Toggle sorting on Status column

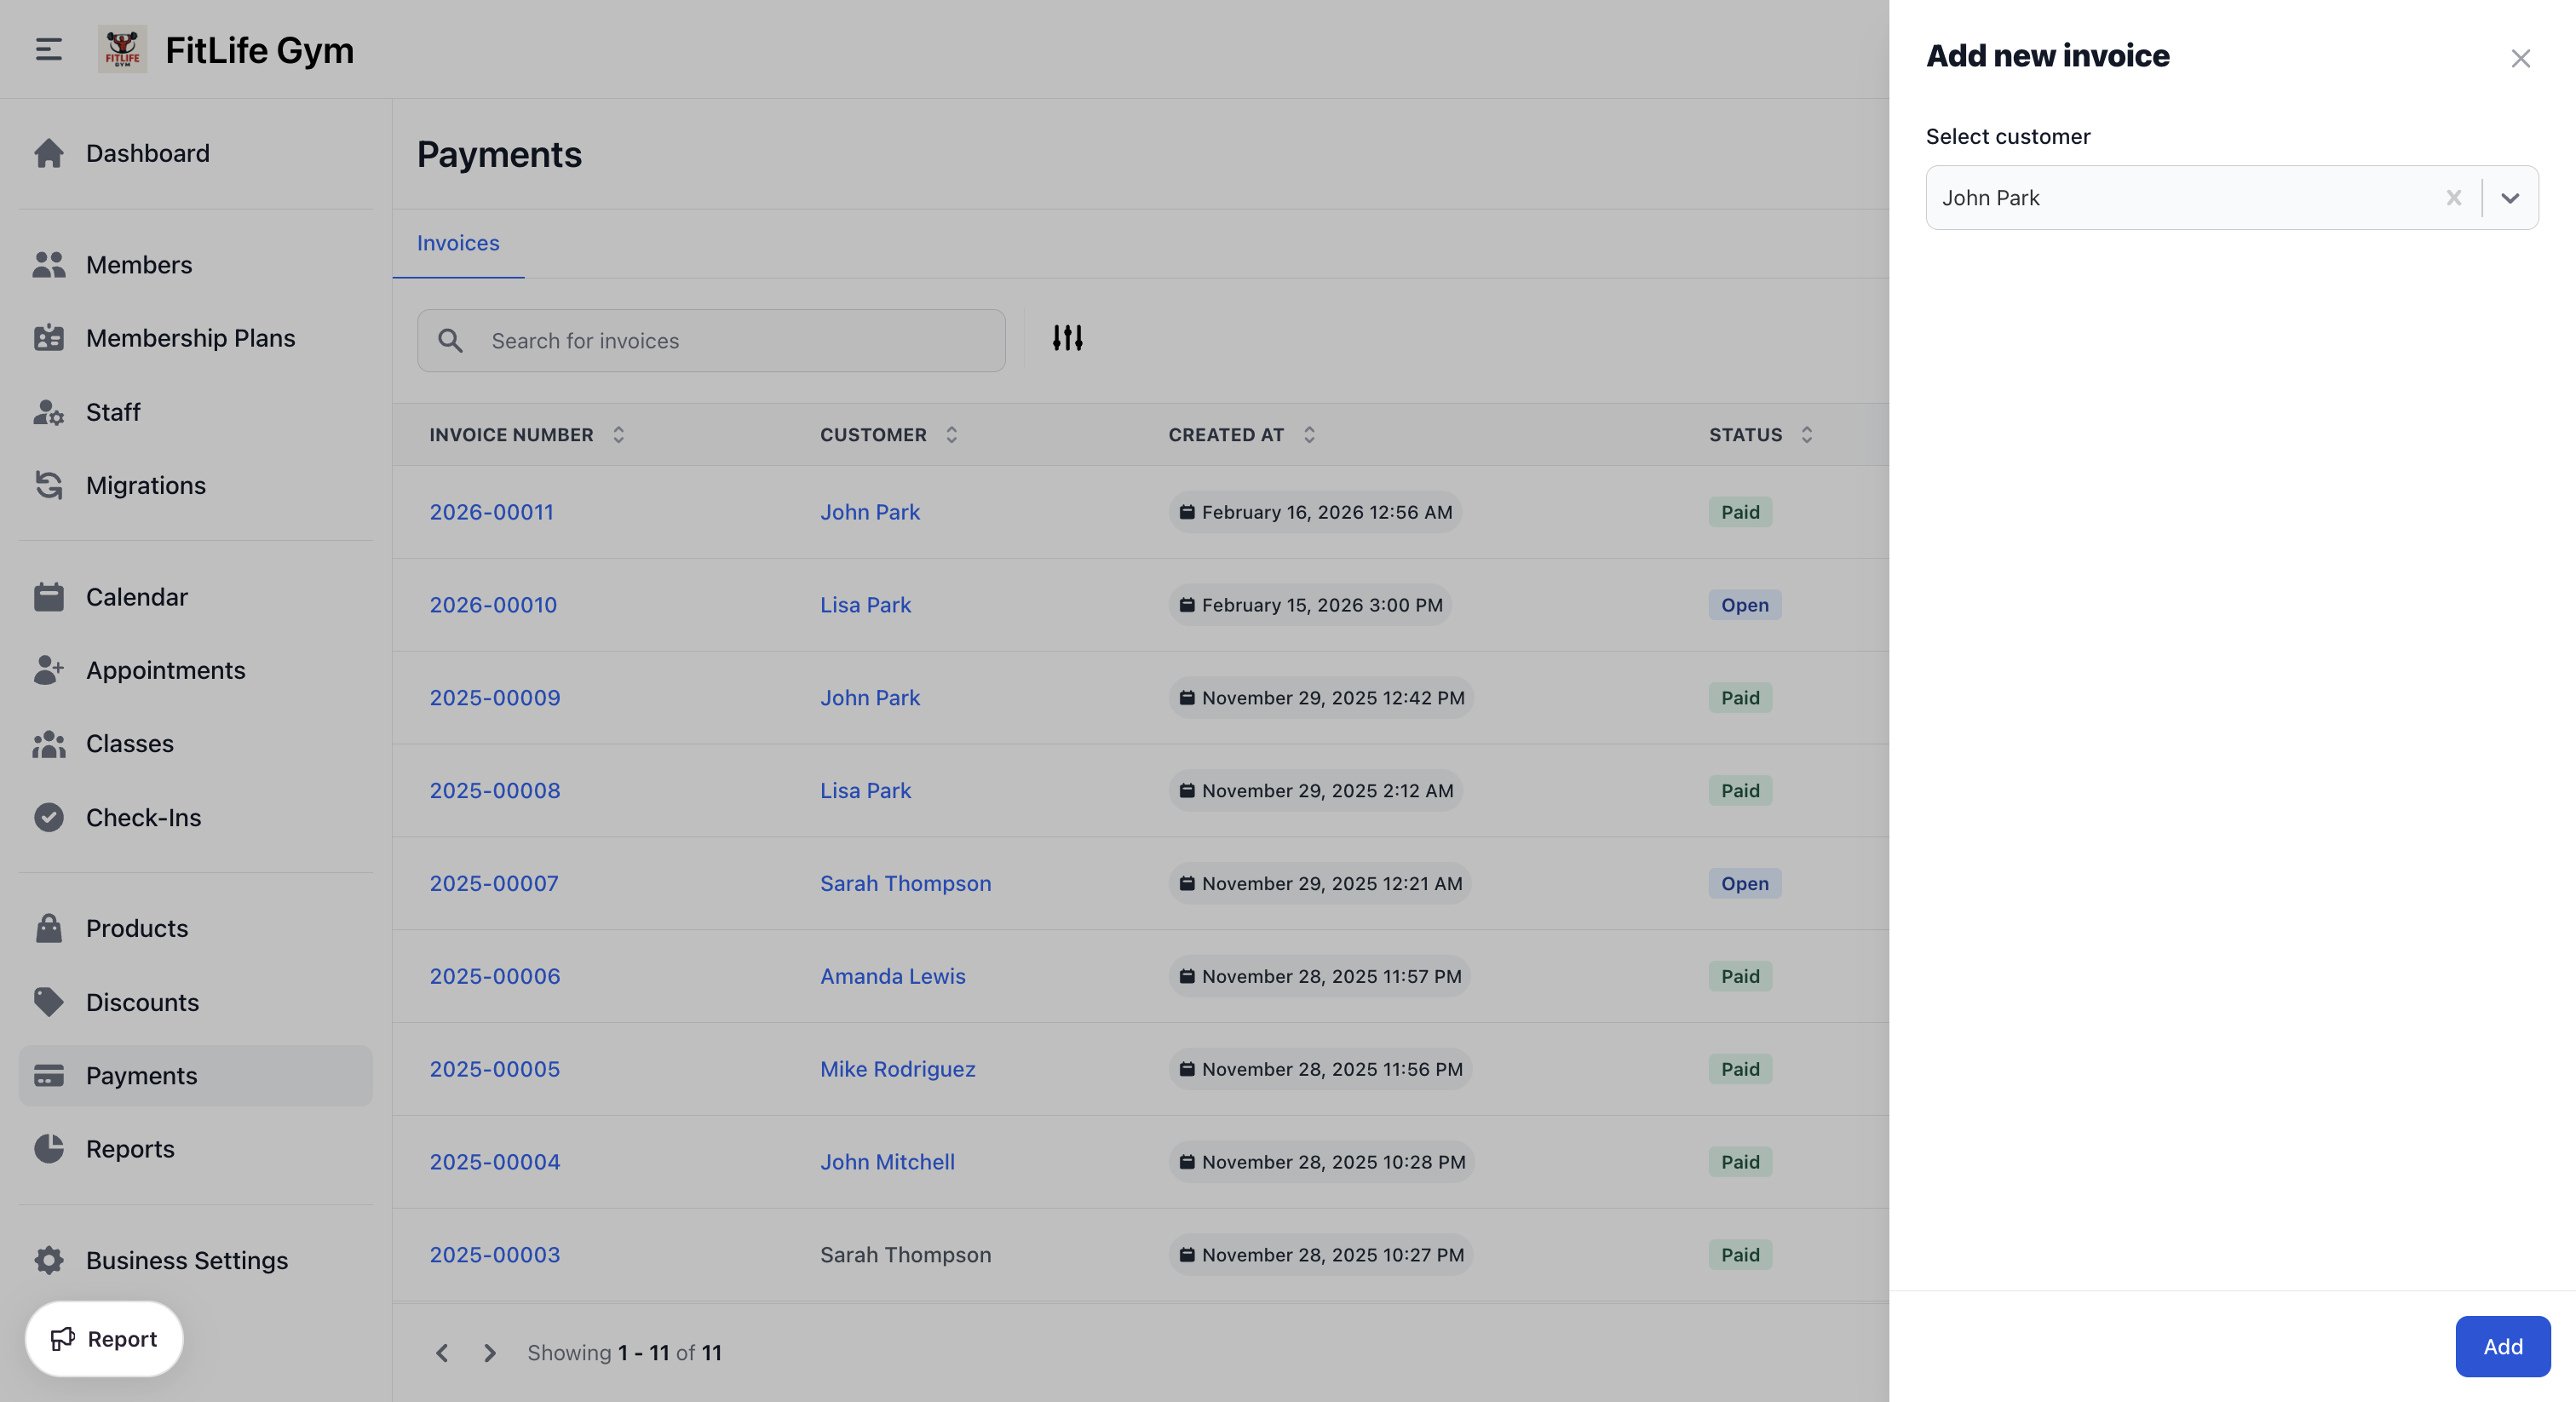click(x=1806, y=434)
